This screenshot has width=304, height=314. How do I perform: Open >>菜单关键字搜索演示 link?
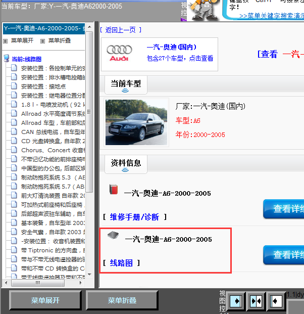272,16
